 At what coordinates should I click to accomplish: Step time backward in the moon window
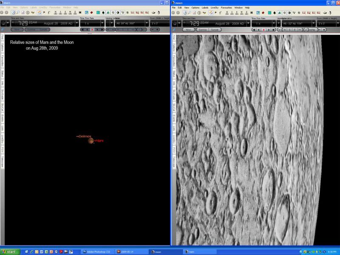point(254,30)
